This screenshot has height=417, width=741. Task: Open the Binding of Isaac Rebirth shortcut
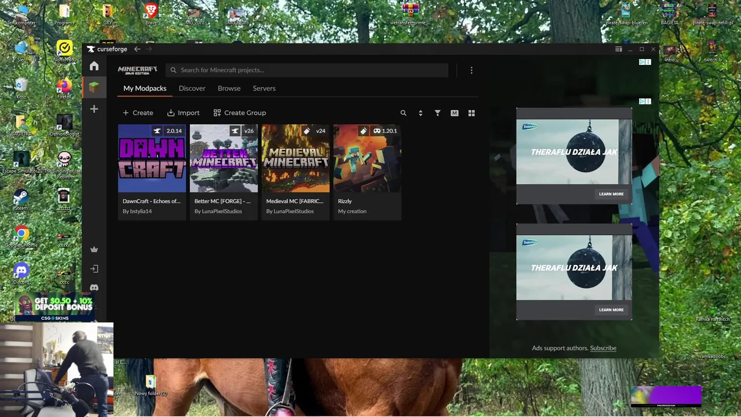pyautogui.click(x=64, y=164)
